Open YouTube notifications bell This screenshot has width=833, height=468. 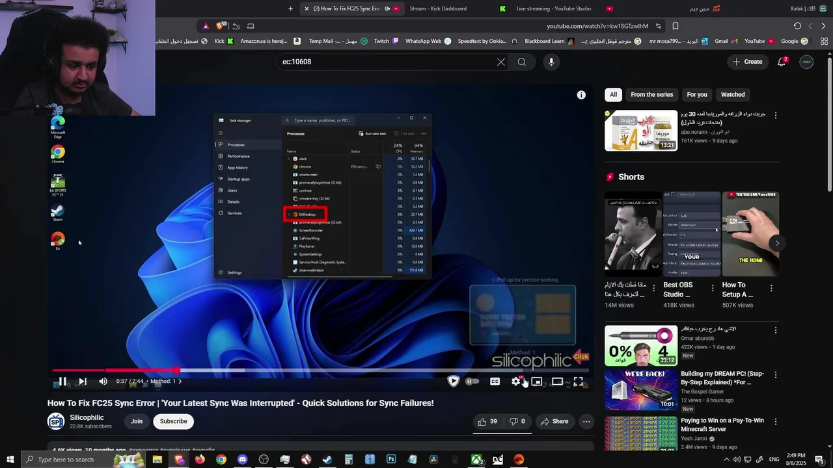(x=782, y=62)
